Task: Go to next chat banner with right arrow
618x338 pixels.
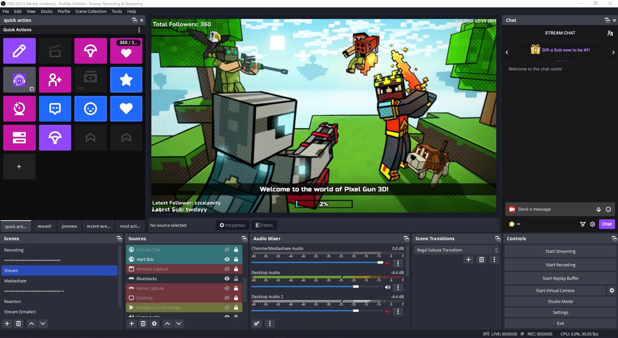Action: [x=613, y=52]
